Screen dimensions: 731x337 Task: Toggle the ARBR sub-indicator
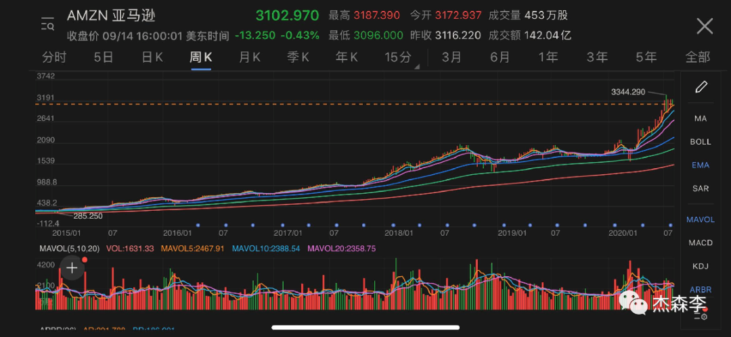pyautogui.click(x=701, y=290)
